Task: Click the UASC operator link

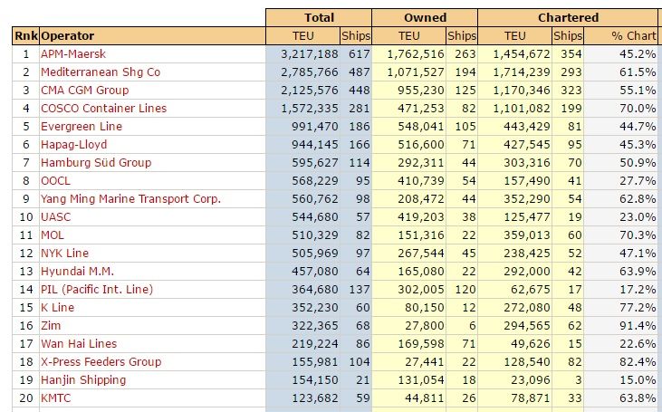Action: tap(56, 217)
